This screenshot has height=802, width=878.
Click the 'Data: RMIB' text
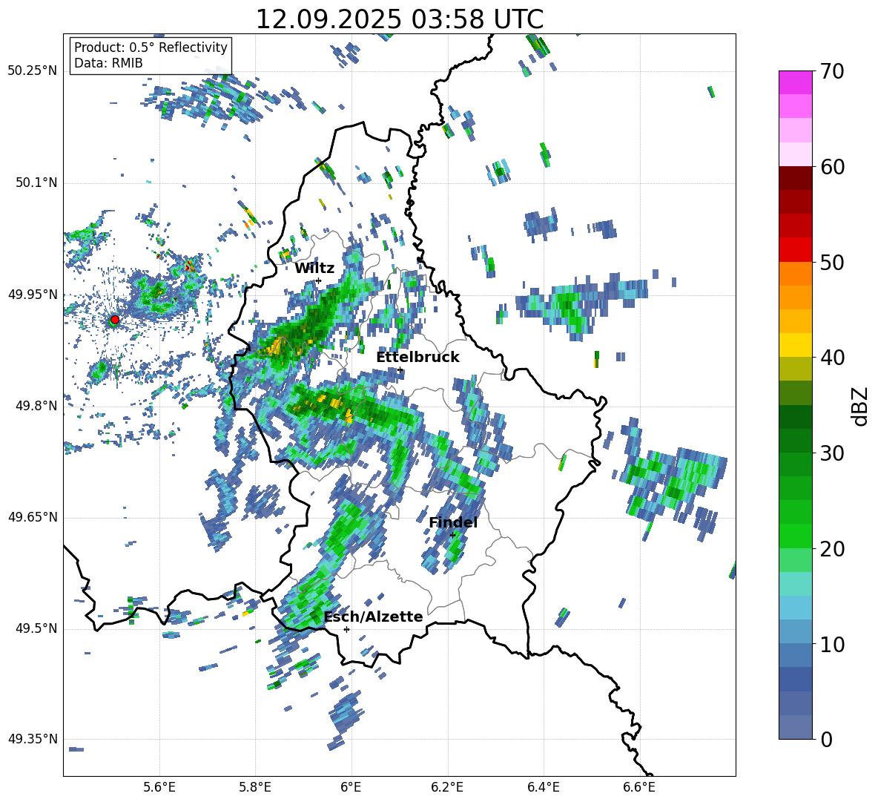coord(108,63)
